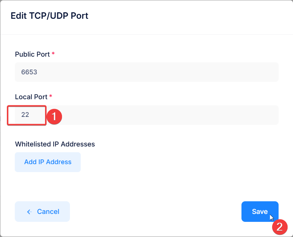Click the Local Port label text
Image resolution: width=293 pixels, height=237 pixels.
[31, 97]
